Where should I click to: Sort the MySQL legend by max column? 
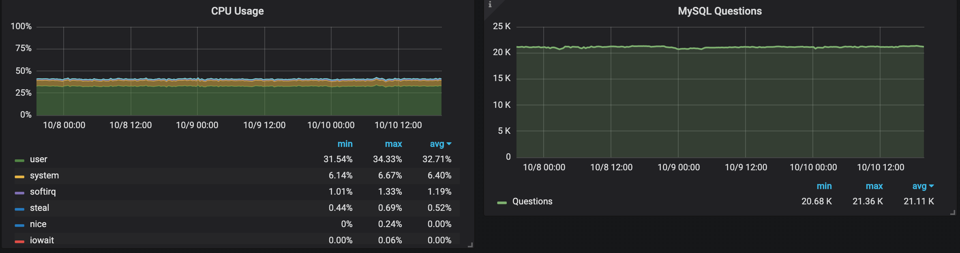tap(874, 186)
